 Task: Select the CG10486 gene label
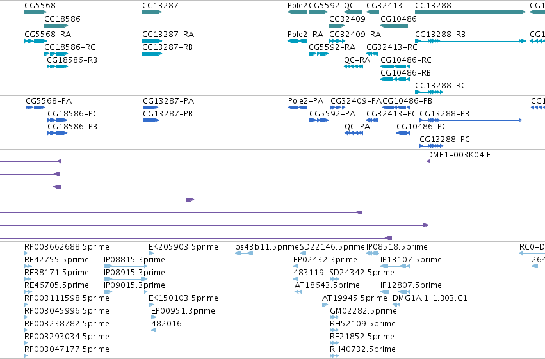(x=398, y=19)
